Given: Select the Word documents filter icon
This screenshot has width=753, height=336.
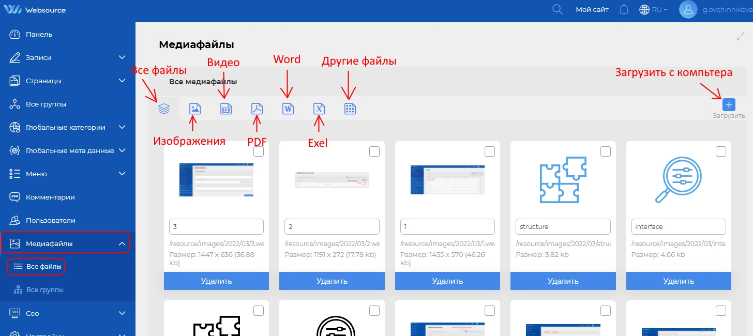Looking at the screenshot, I should click(288, 109).
